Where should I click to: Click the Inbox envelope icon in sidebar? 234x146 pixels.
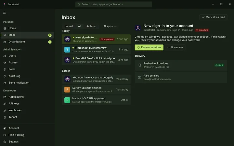point(5,35)
